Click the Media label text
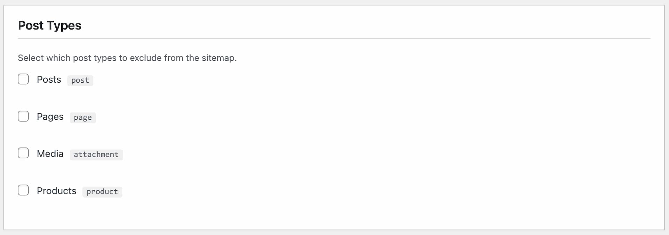This screenshot has width=669, height=235. (x=50, y=153)
